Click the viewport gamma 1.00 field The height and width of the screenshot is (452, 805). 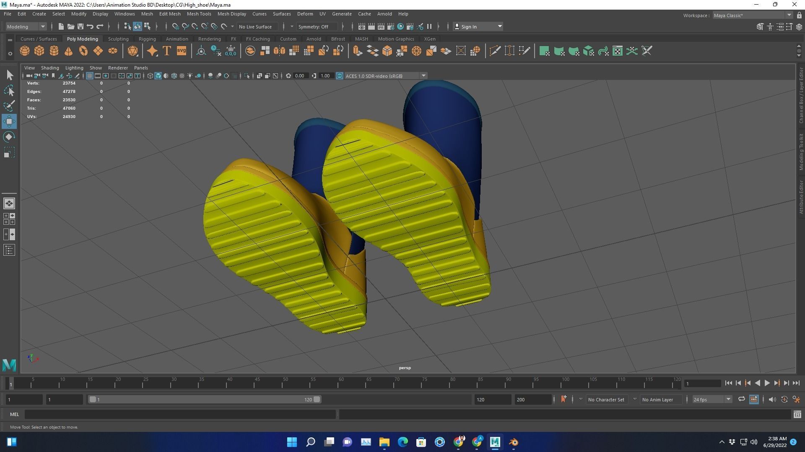tap(327, 76)
